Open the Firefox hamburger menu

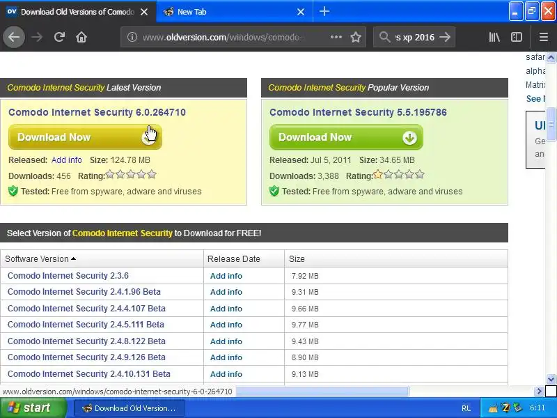pyautogui.click(x=544, y=37)
